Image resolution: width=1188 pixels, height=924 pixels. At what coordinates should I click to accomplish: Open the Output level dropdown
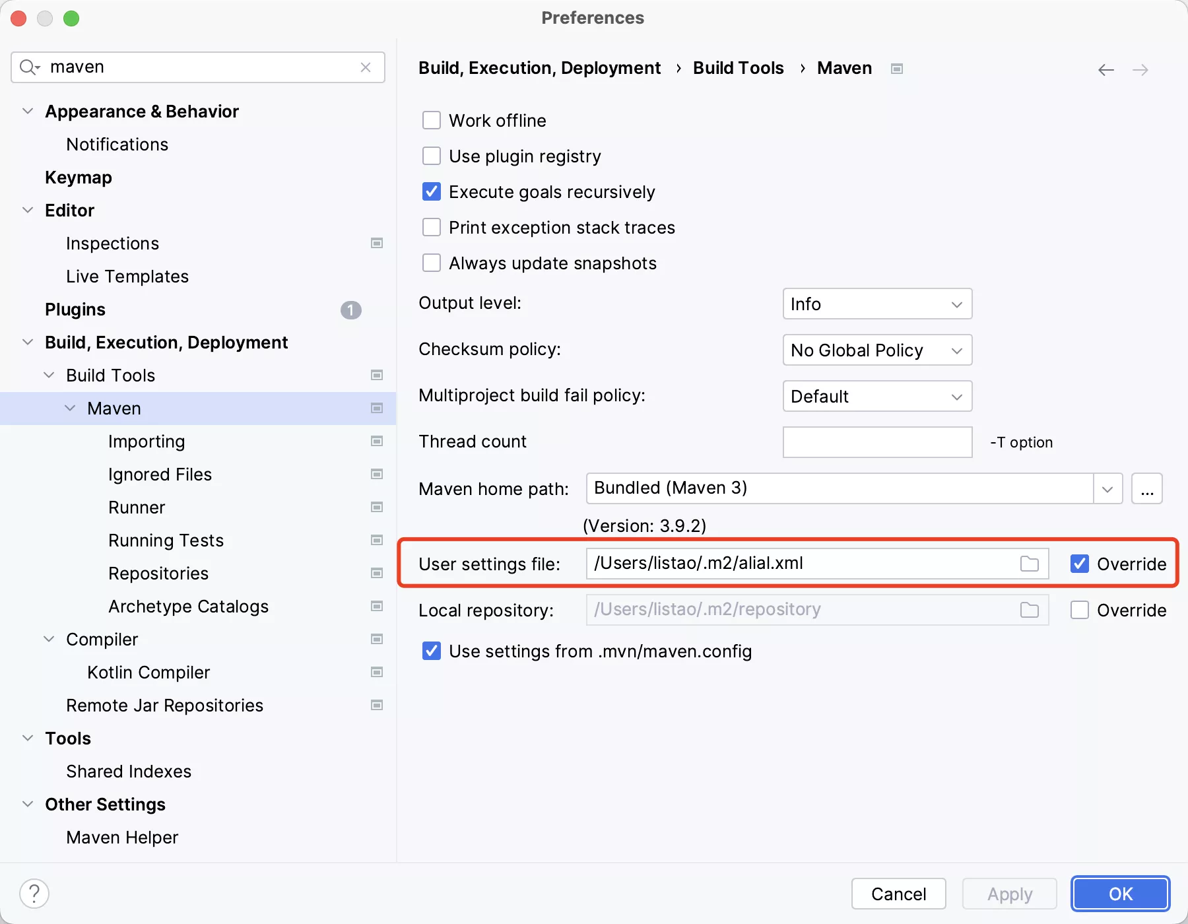coord(877,304)
